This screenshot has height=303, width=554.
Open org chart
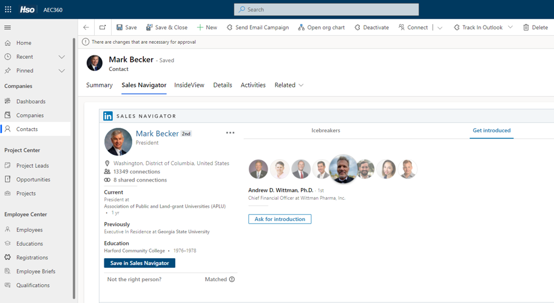click(x=321, y=27)
